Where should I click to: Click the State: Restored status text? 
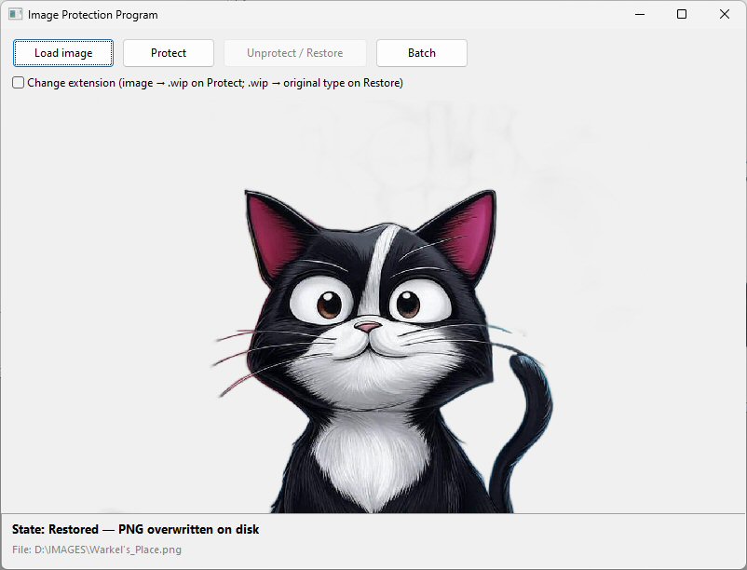coord(135,530)
